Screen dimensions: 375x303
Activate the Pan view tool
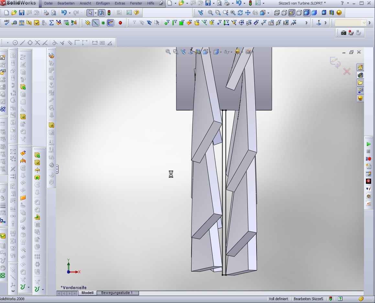(x=248, y=13)
